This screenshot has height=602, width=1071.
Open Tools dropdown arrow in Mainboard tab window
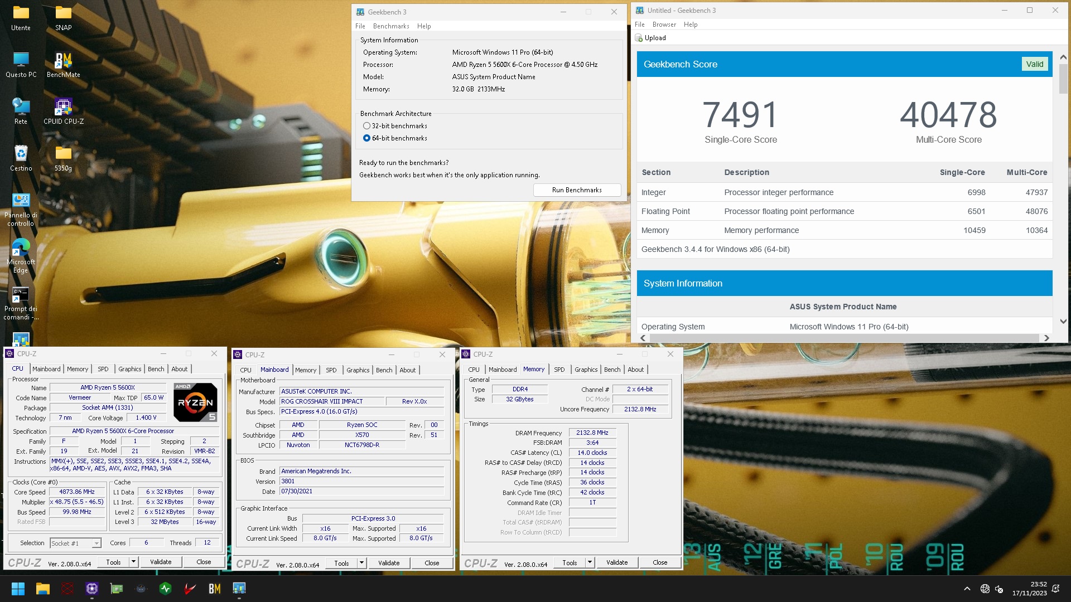point(361,563)
